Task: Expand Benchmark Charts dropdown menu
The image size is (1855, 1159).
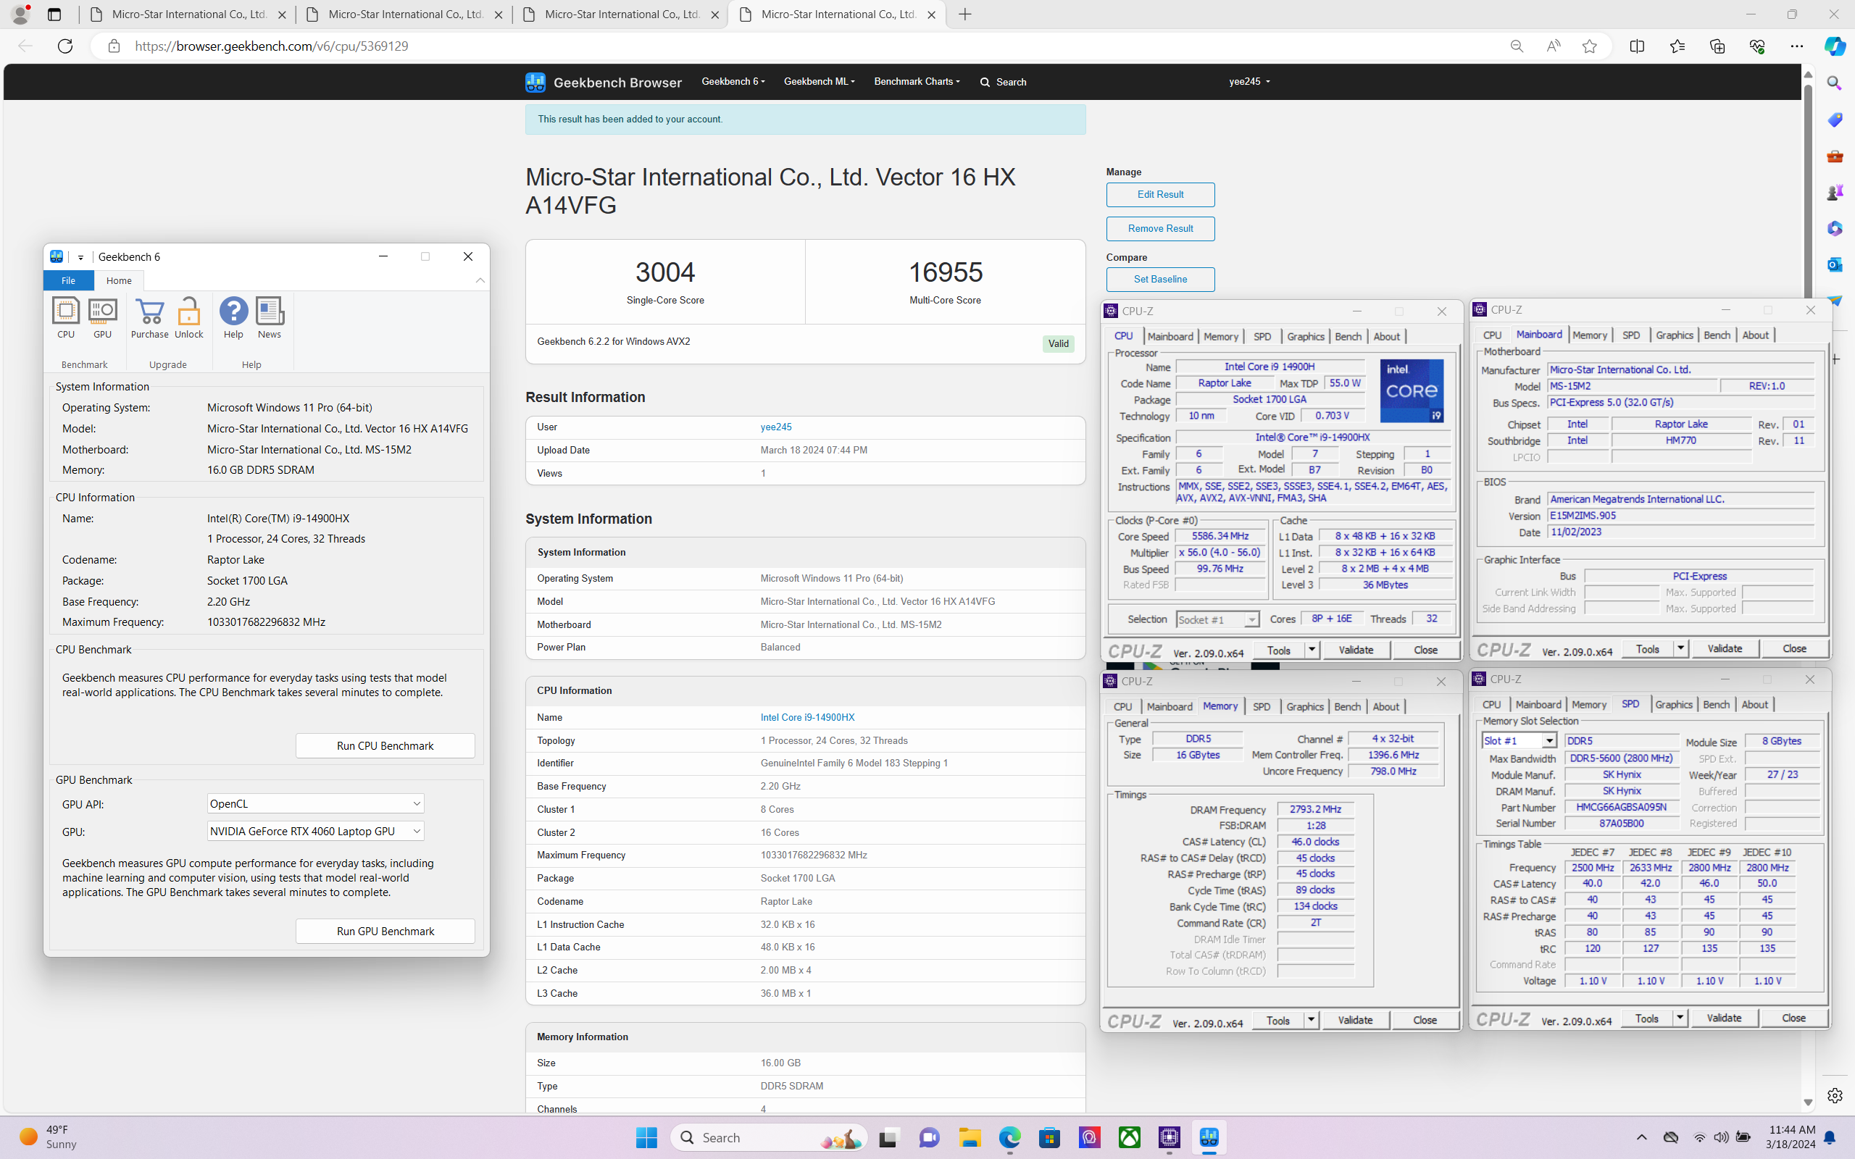Action: pos(916,81)
